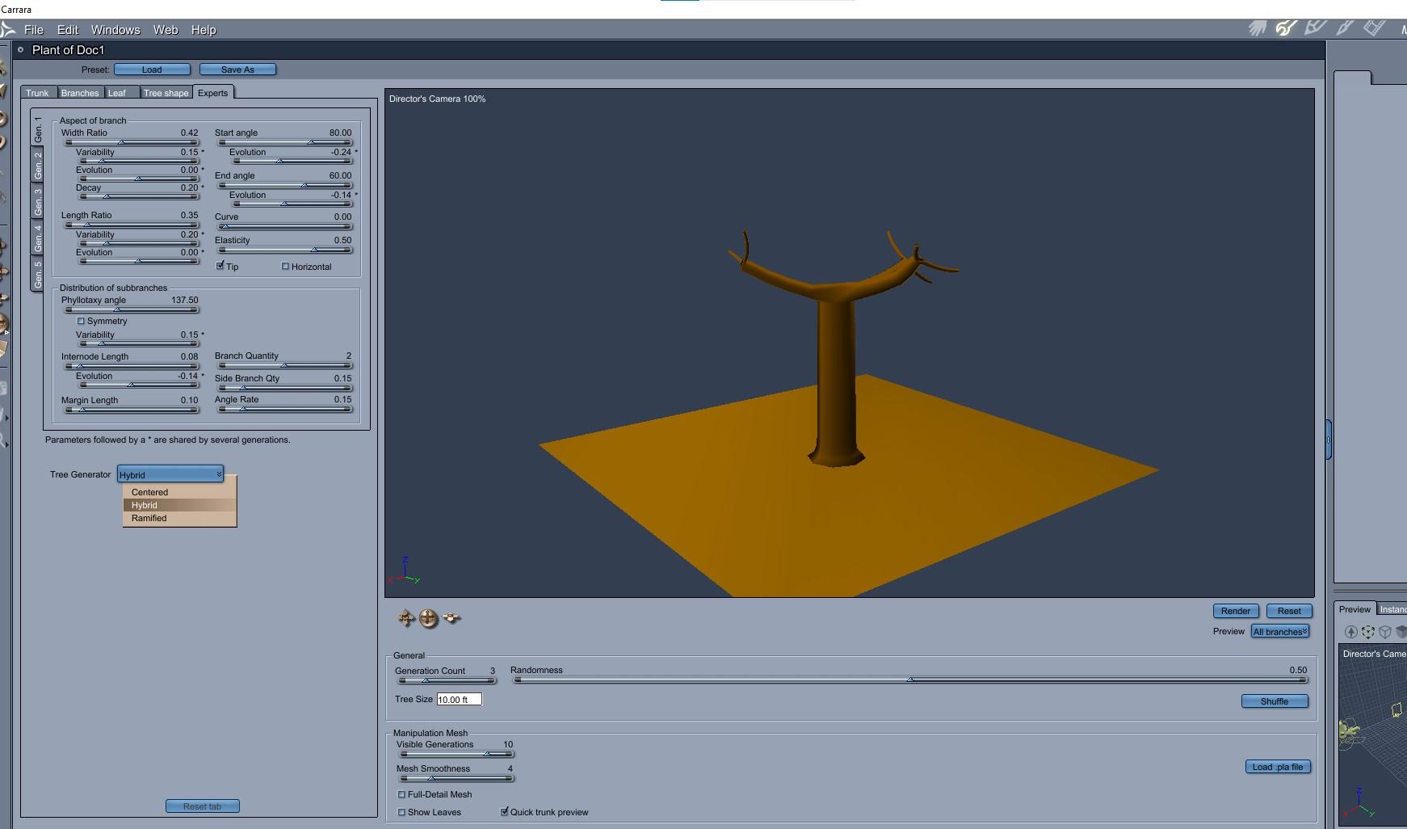Screen dimensions: 1407x829
Task: Click the Phyllotaxy angle slider
Action: (x=132, y=309)
